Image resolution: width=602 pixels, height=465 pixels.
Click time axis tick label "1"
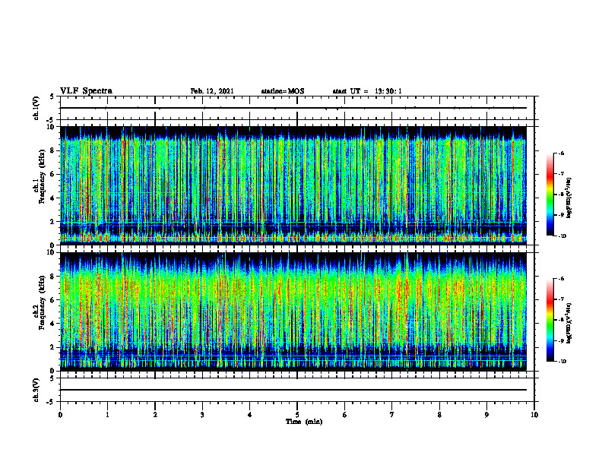pos(107,415)
